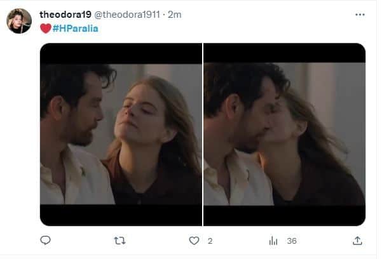Enlarge the right photo of the kiss
The width and height of the screenshot is (382, 259).
284,135
